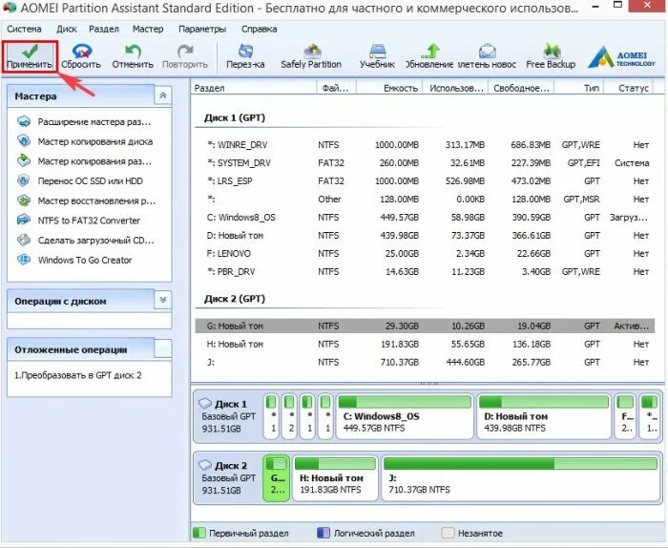Check for updates via Обновление icon
This screenshot has width=668, height=548.
[430, 52]
